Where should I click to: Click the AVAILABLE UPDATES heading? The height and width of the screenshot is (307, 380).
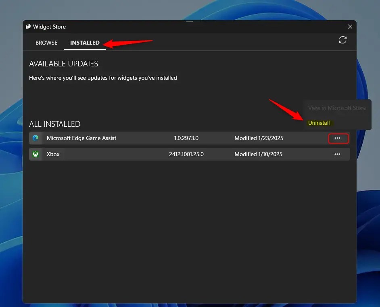[63, 64]
